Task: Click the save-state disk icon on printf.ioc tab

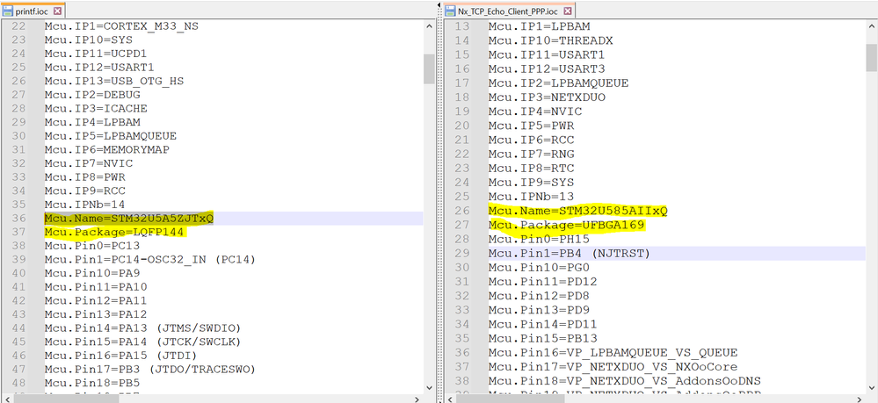Action: coord(8,11)
